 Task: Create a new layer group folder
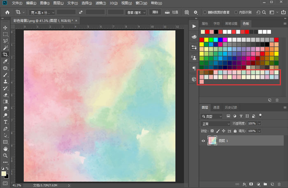(265, 184)
